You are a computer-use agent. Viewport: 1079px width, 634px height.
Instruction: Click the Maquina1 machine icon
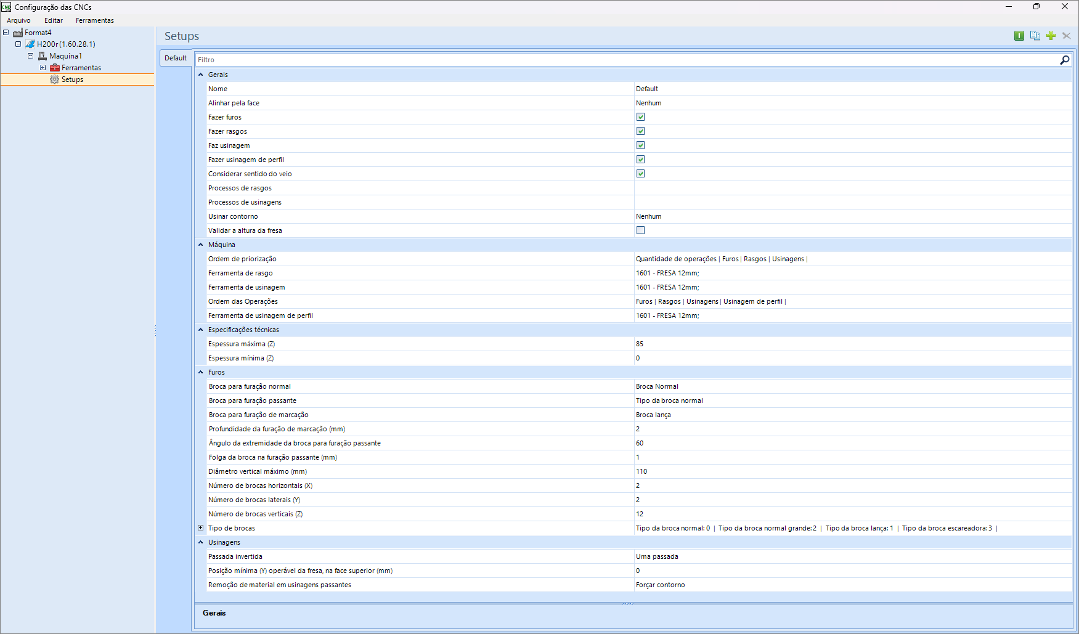(x=43, y=56)
